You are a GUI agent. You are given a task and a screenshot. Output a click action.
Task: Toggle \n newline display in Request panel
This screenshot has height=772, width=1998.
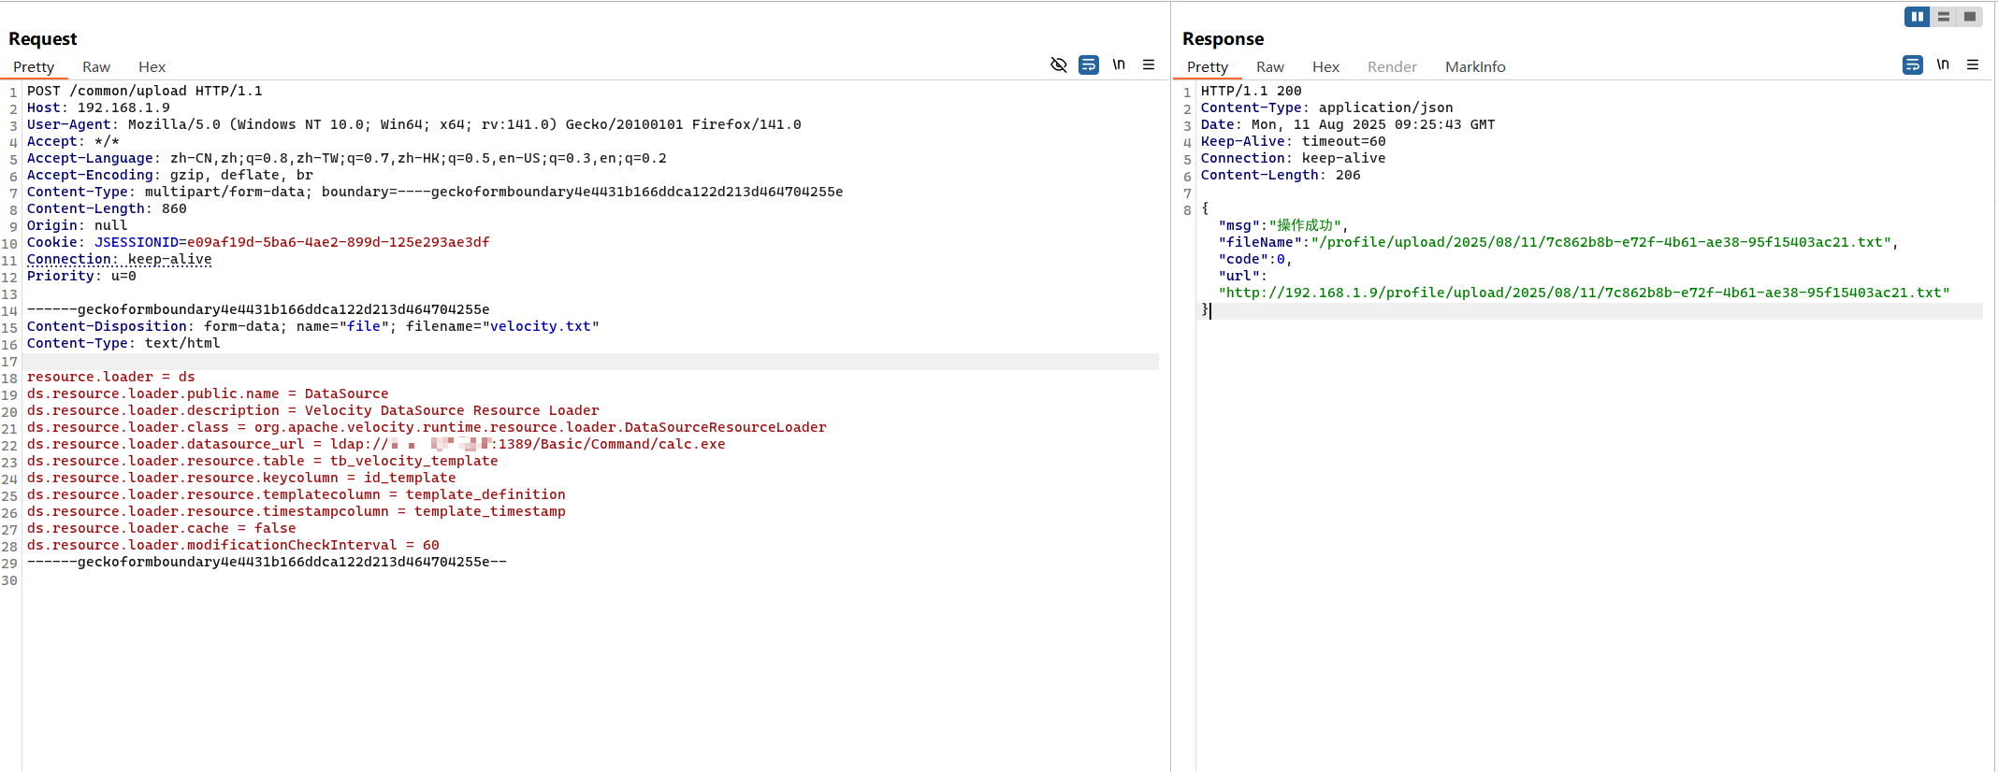pyautogui.click(x=1119, y=64)
